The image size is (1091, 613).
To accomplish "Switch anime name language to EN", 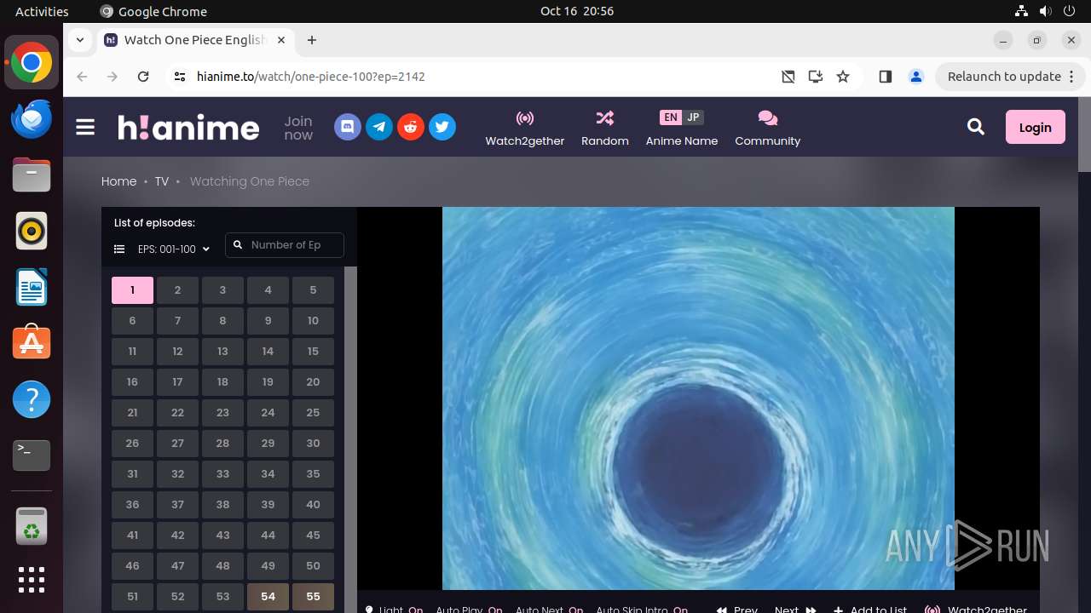I will tap(671, 117).
